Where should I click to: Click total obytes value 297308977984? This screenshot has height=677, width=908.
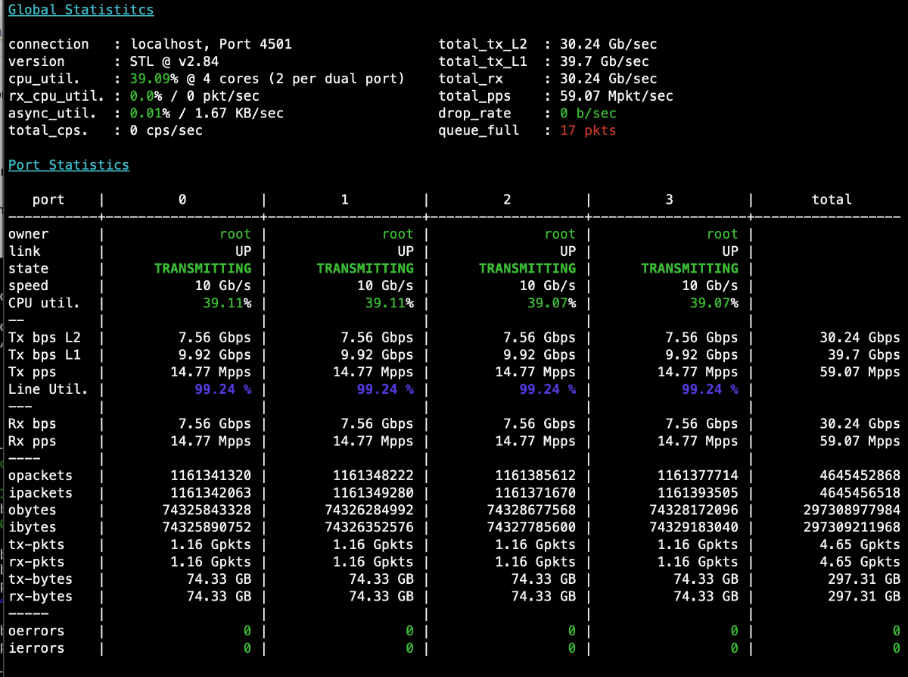pos(851,510)
